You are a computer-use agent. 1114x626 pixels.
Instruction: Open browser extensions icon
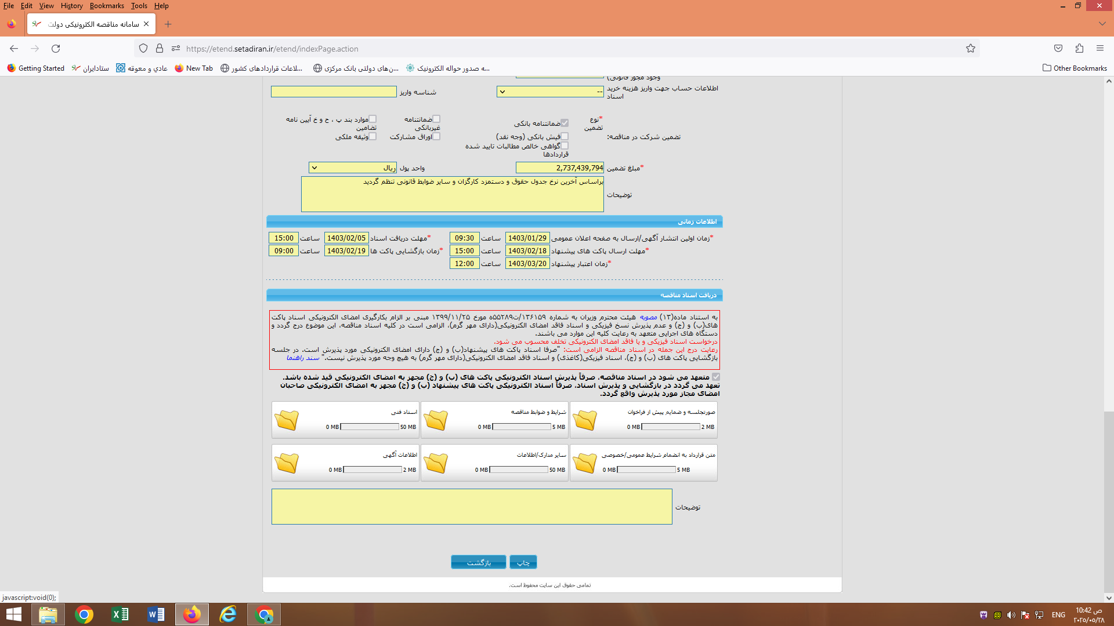pyautogui.click(x=1079, y=49)
